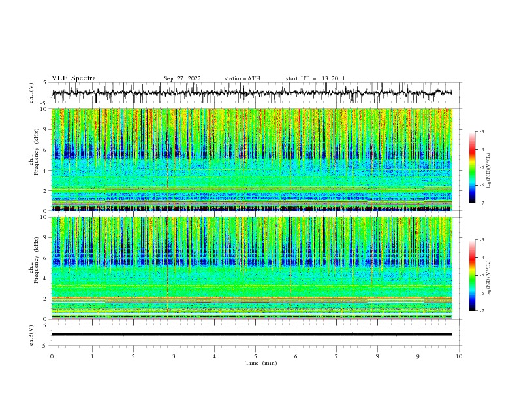Click the "Time (min)" axis title

coord(261,363)
